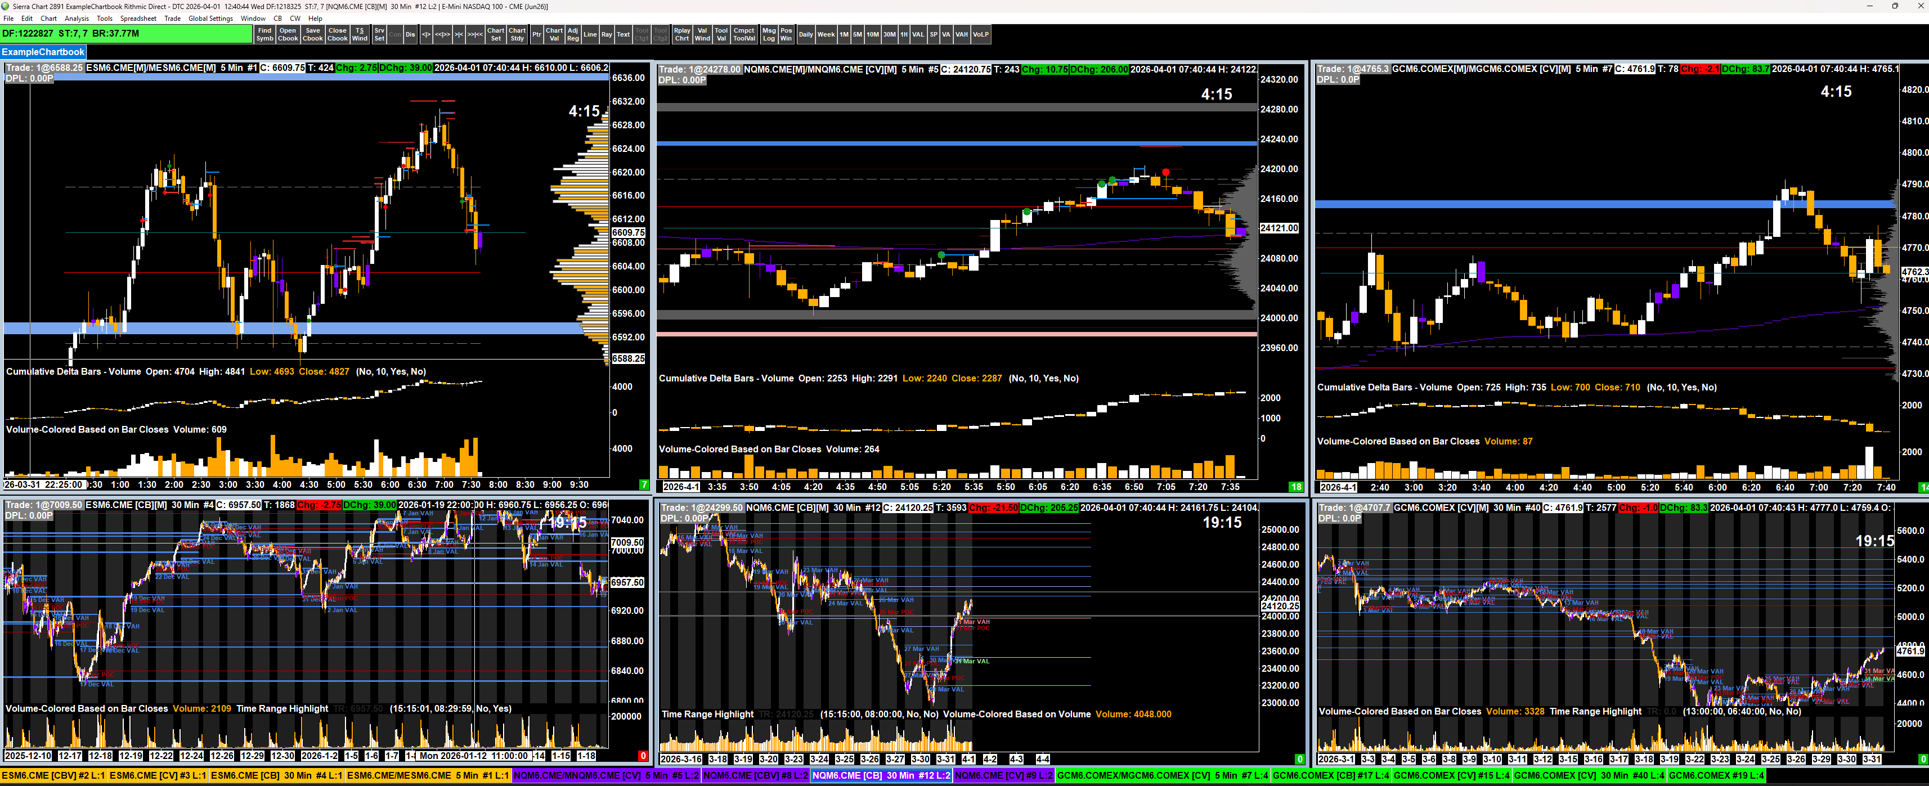Switch to GCM6.COMEX [CB] #17 tab
Viewport: 1929px width, 786px height.
click(1331, 775)
